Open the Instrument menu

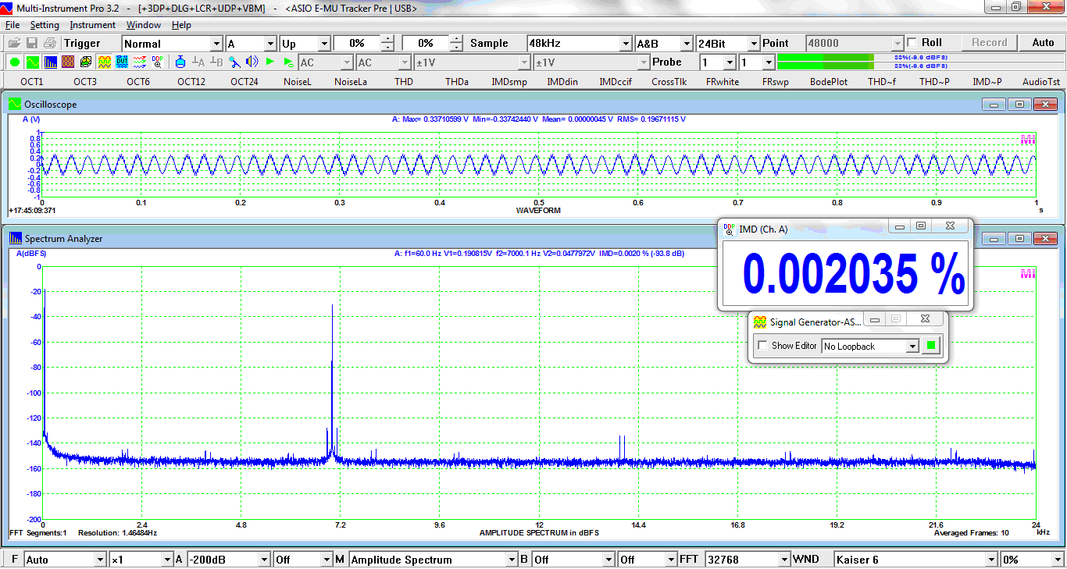(92, 25)
